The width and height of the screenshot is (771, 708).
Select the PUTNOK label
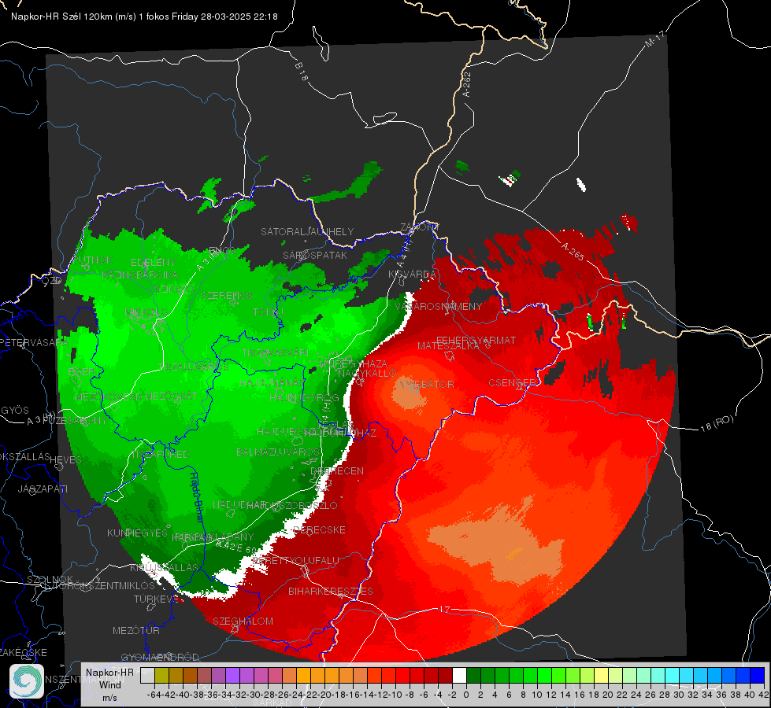(93, 260)
